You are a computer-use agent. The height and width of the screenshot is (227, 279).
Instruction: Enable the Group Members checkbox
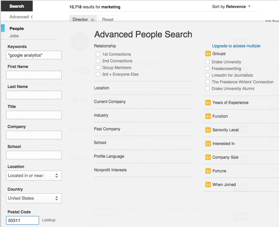point(98,68)
